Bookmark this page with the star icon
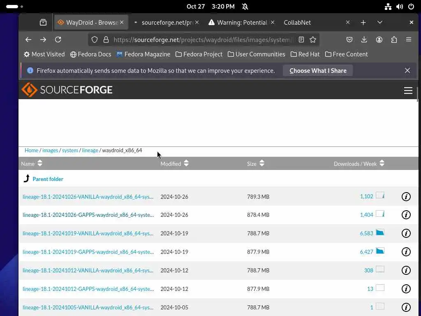This screenshot has height=316, width=421. 313,40
